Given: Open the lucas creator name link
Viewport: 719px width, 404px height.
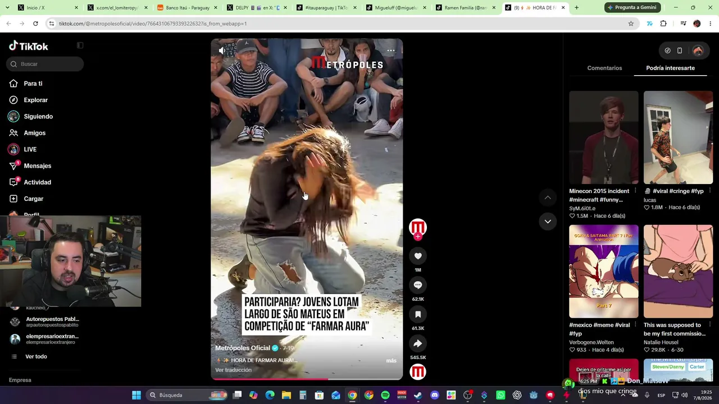Looking at the screenshot, I should (650, 200).
